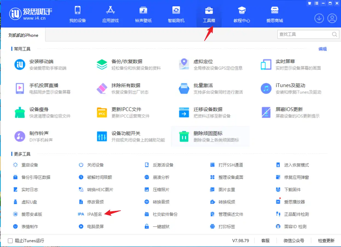Enable the 阻止iTunes运行 checkbox
This screenshot has height=247, width=341.
tap(10, 241)
